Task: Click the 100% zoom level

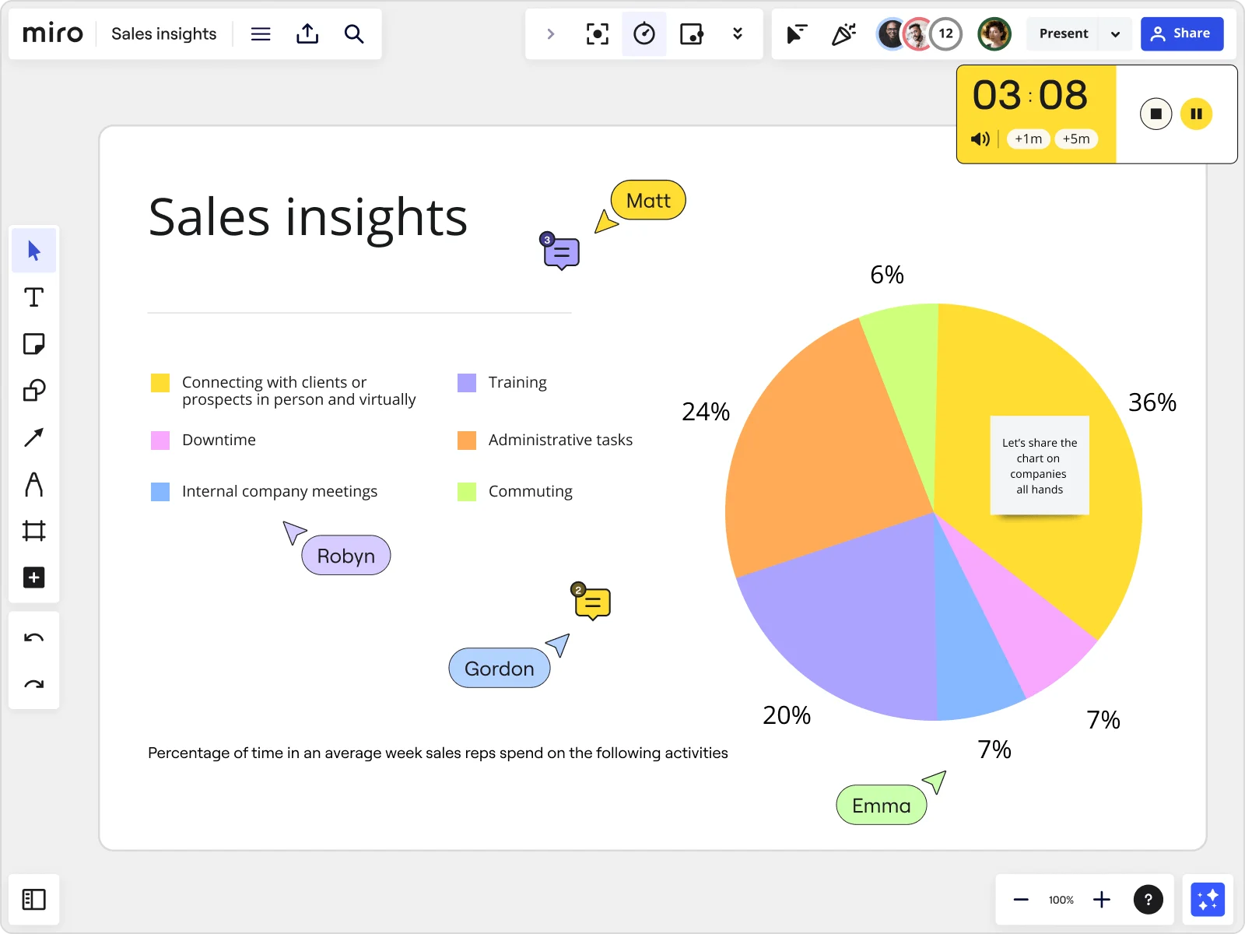Action: coord(1061,900)
